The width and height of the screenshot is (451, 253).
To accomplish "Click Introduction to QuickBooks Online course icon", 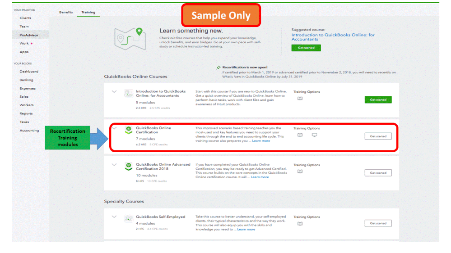I will tap(128, 93).
